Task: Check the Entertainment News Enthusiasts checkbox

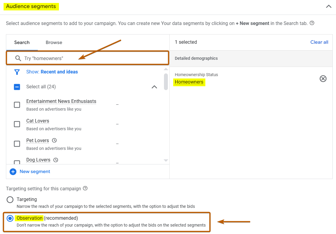Action: pos(17,105)
